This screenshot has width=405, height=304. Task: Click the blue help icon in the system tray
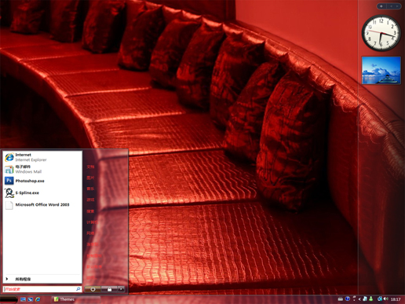click(348, 299)
